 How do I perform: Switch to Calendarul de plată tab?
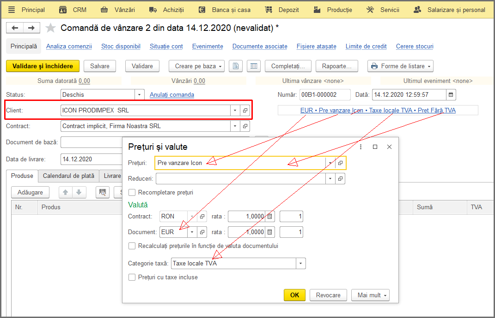[x=68, y=176]
